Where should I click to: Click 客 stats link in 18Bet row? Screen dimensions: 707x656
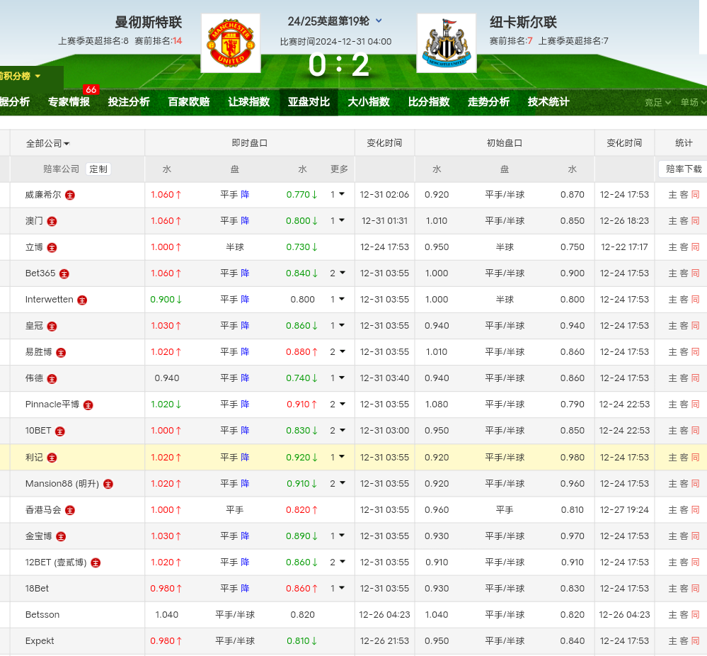click(x=684, y=588)
